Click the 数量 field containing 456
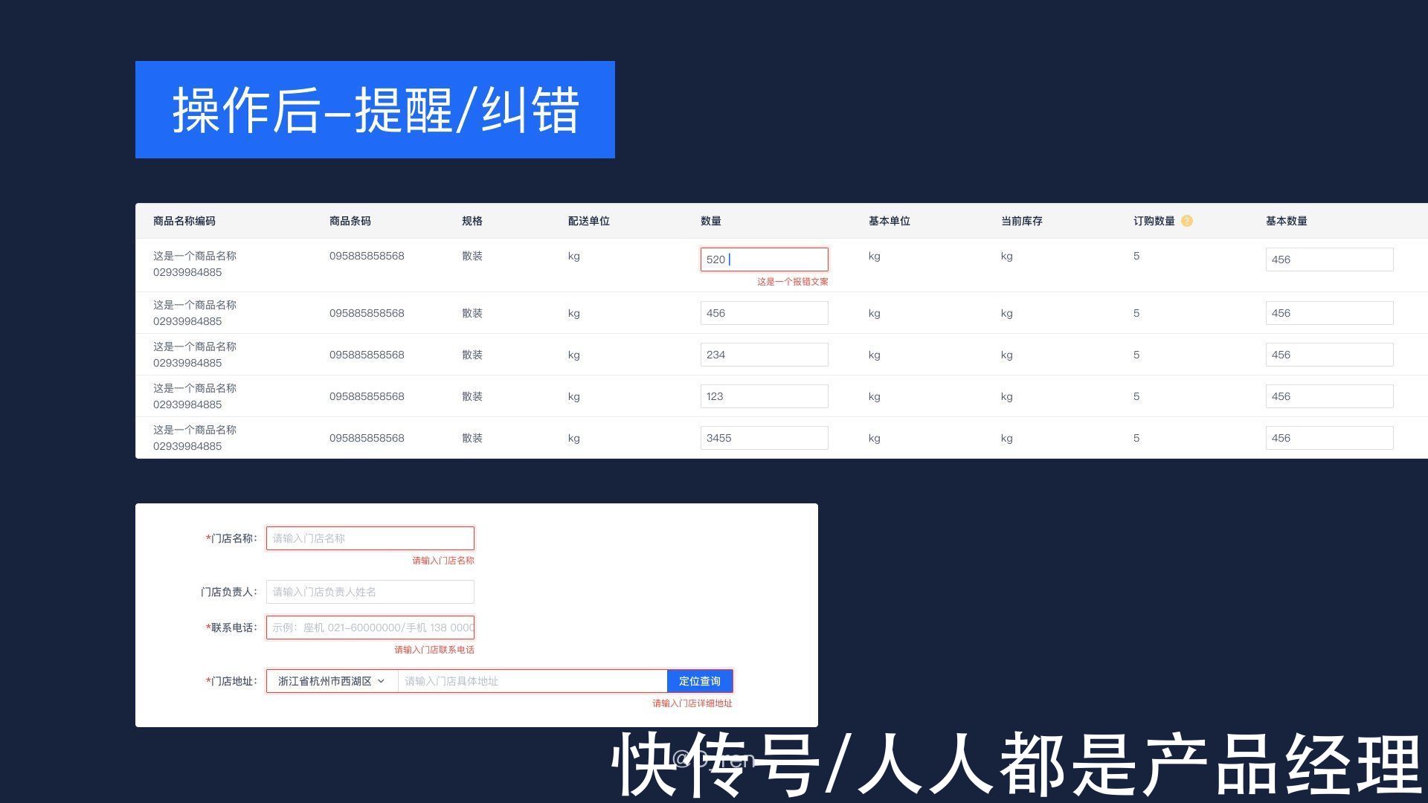The width and height of the screenshot is (1428, 803). [765, 313]
